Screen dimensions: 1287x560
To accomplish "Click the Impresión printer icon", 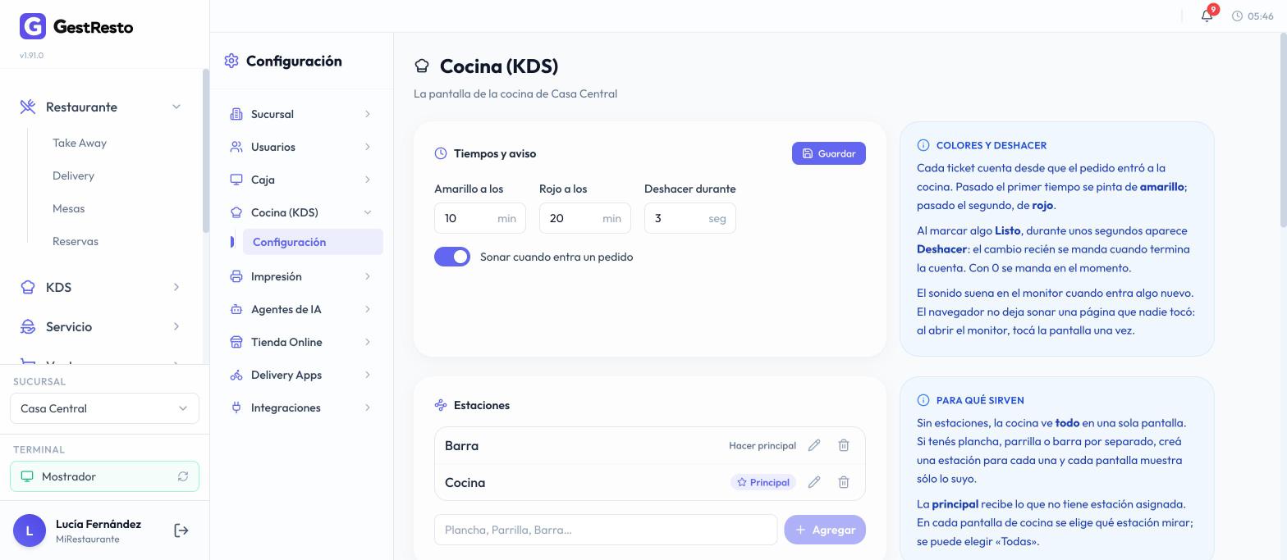I will pos(236,276).
